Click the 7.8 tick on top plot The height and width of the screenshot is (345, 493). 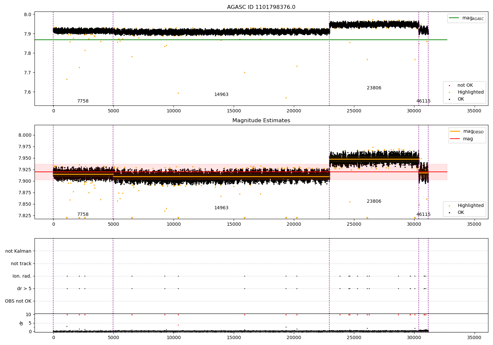click(28, 53)
